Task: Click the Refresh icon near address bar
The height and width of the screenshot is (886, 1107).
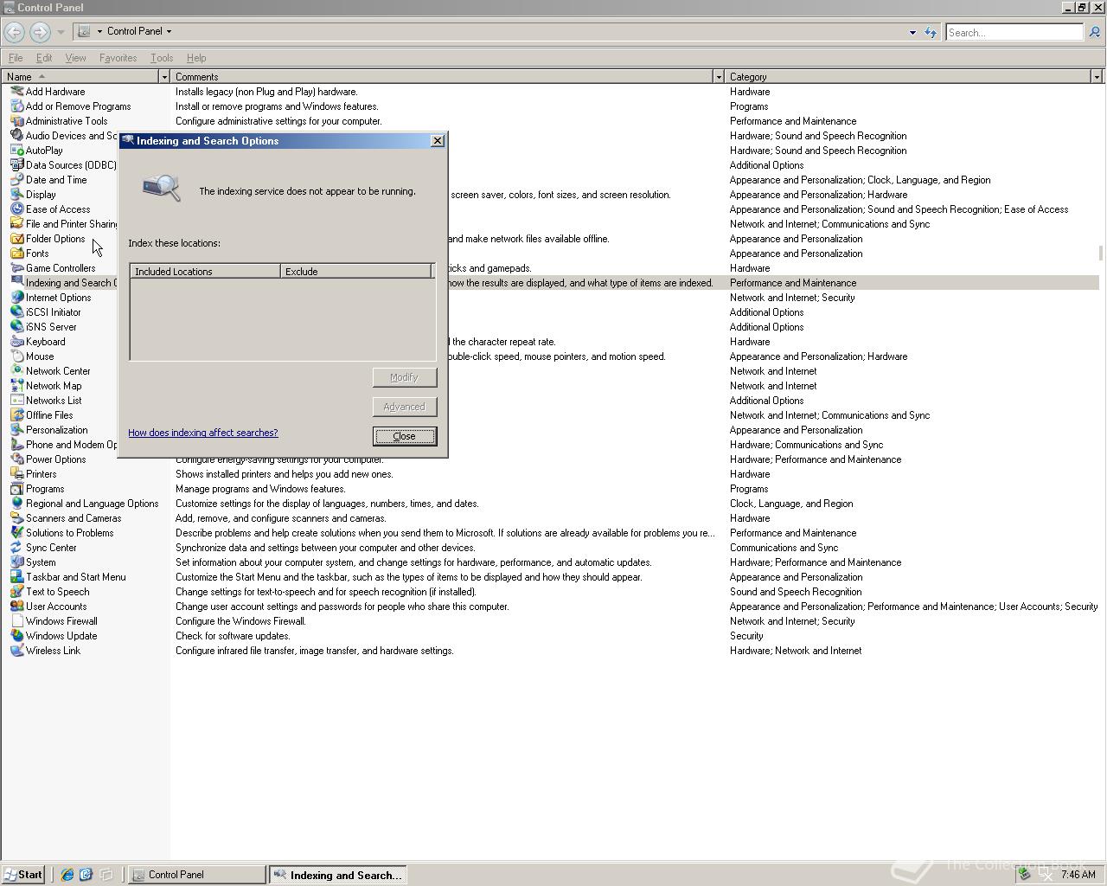Action: 931,32
